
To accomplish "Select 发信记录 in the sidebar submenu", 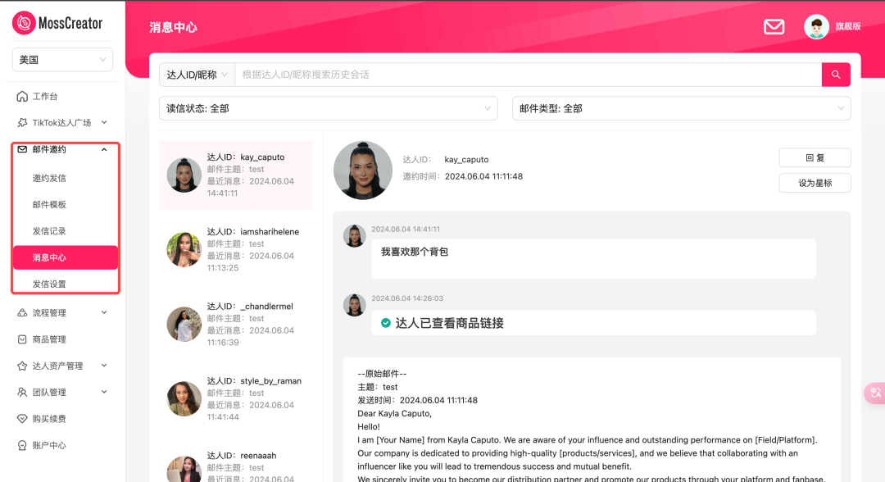I will click(49, 231).
